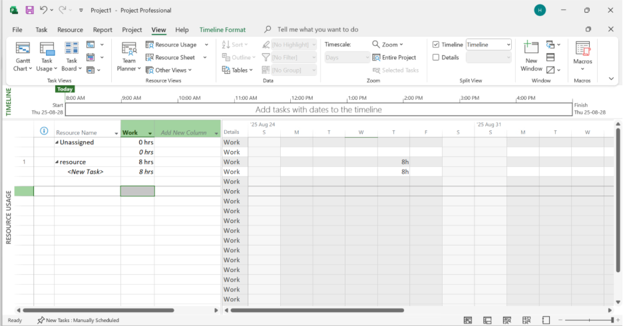This screenshot has width=623, height=326.
Task: Select the resource 8 hrs work cell
Action: pyautogui.click(x=138, y=162)
